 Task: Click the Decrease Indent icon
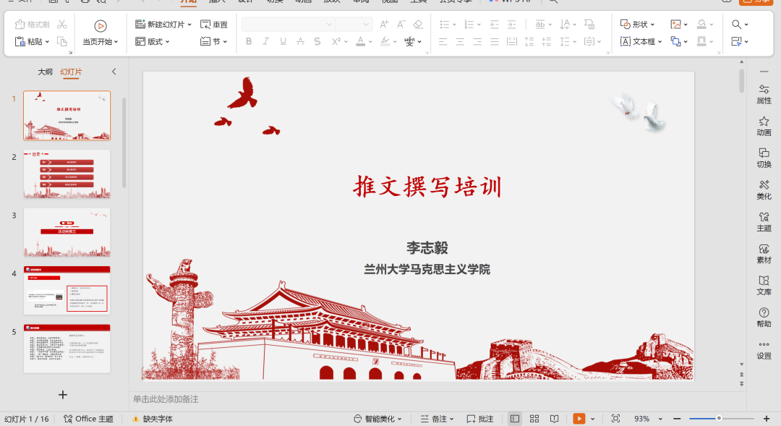pyautogui.click(x=494, y=24)
